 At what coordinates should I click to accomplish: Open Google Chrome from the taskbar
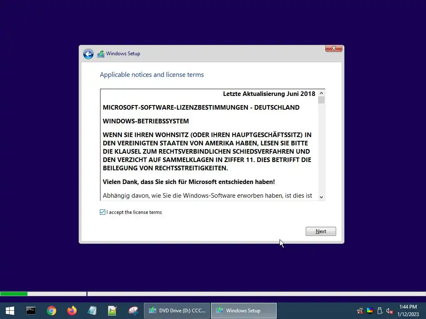[51, 311]
